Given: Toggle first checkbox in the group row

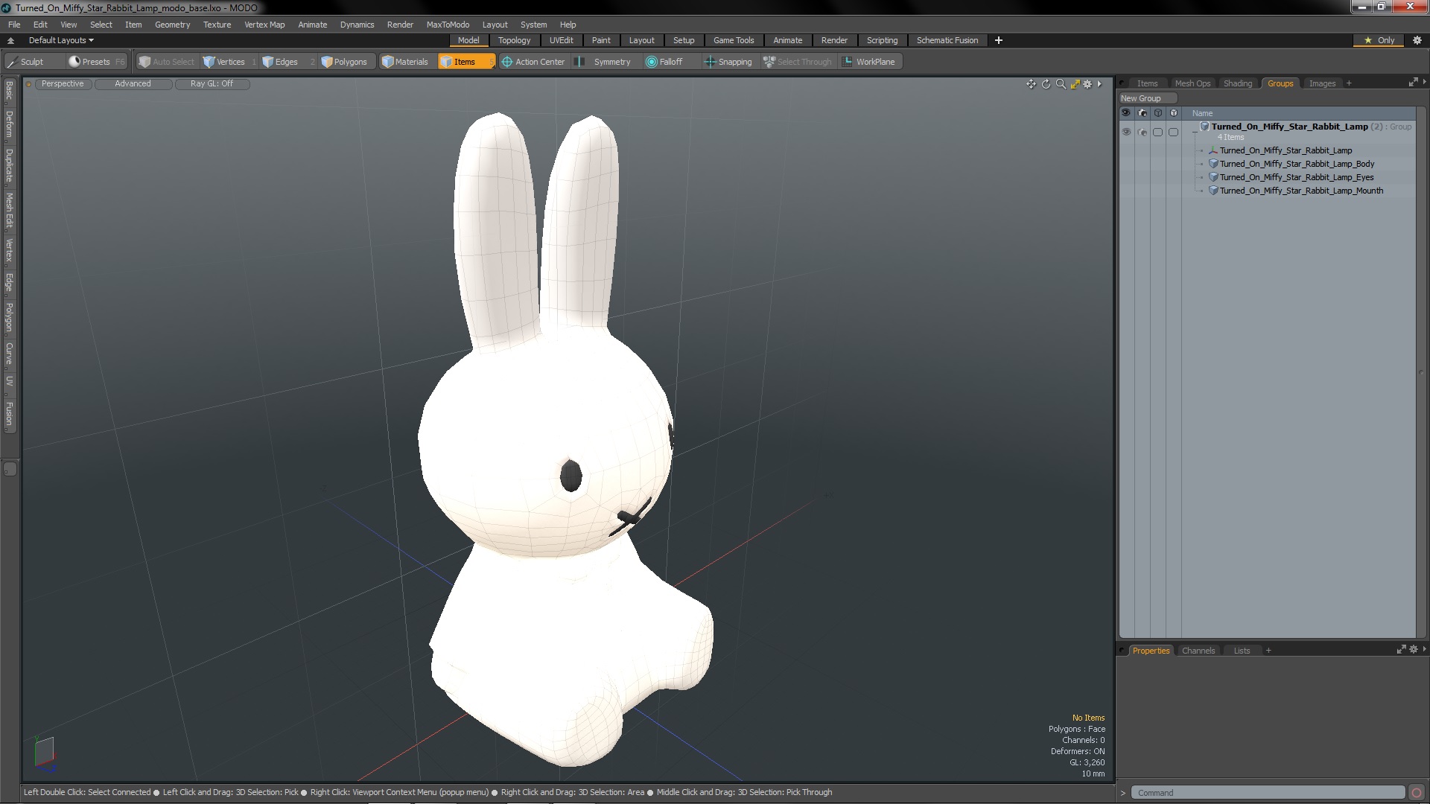Looking at the screenshot, I should 1157,132.
